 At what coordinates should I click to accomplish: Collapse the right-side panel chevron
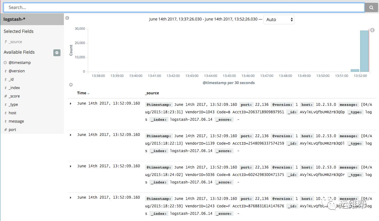click(372, 30)
